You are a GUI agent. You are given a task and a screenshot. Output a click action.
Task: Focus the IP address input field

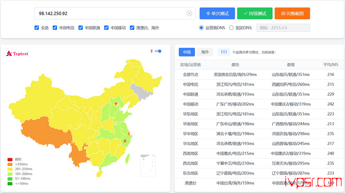tap(115, 13)
